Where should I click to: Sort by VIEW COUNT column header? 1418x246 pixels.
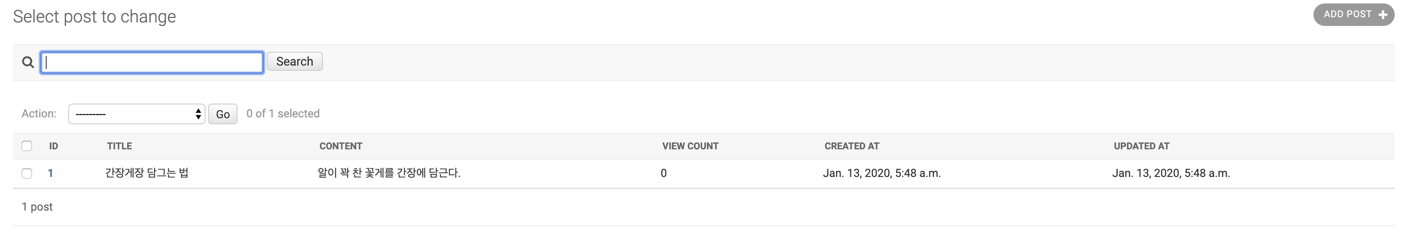point(690,146)
